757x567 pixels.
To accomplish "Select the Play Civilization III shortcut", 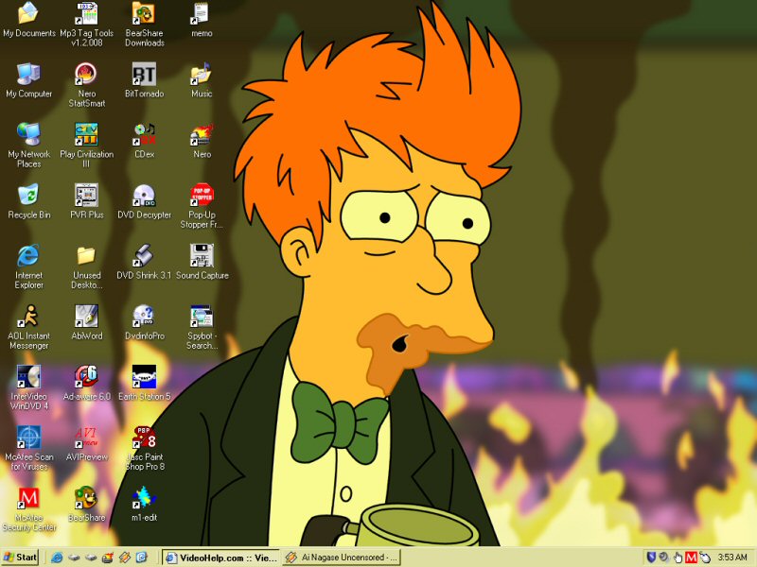I will click(x=86, y=146).
